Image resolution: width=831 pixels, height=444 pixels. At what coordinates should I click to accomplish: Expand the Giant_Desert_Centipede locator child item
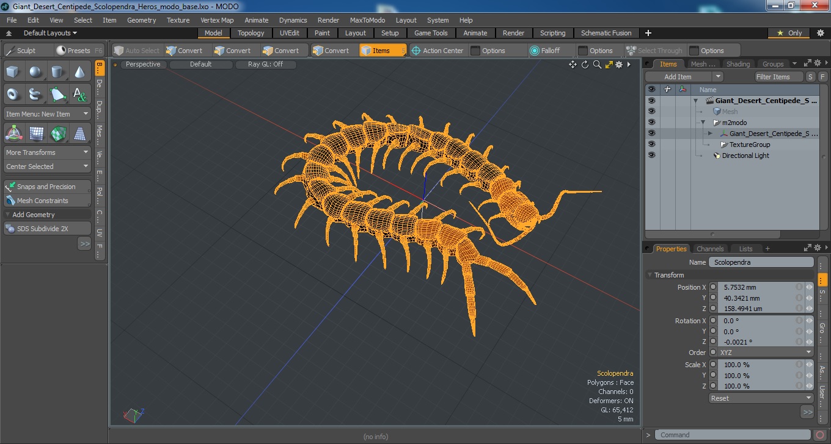pos(710,134)
